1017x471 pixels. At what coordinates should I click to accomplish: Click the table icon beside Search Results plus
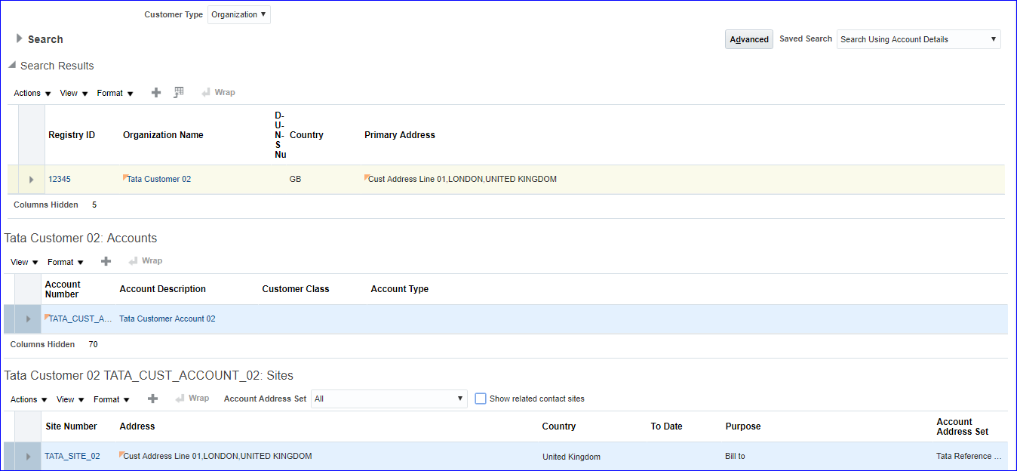point(179,93)
